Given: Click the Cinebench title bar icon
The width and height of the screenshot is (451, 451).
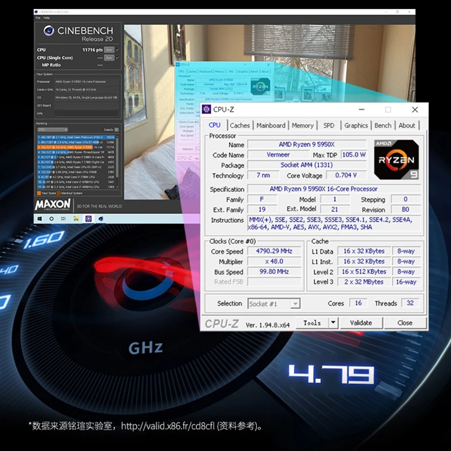Looking at the screenshot, I should click(x=36, y=12).
